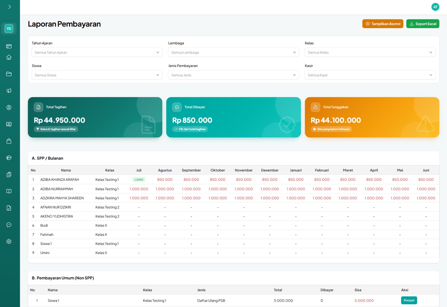Viewport: 447px width, 307px height.
Task: Expand the sidebar with the chevron arrow
Action: click(9, 7)
